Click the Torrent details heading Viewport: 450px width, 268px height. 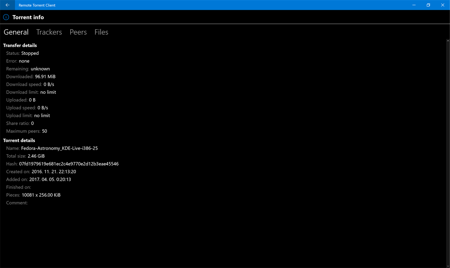[19, 140]
